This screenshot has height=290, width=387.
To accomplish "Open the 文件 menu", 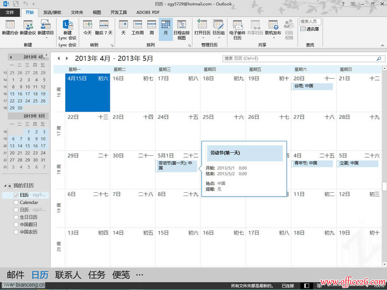I will (x=10, y=12).
